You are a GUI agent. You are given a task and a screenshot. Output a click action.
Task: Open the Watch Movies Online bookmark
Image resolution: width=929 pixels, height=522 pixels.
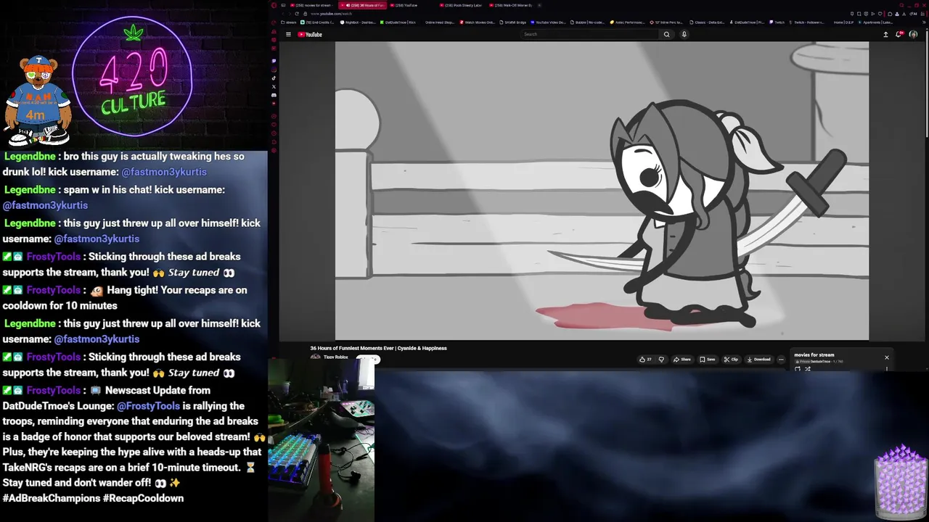point(478,22)
